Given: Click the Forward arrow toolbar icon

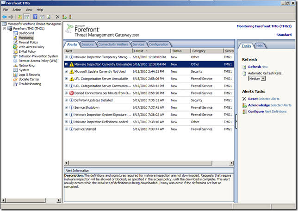Looking at the screenshot, I should [11, 17].
